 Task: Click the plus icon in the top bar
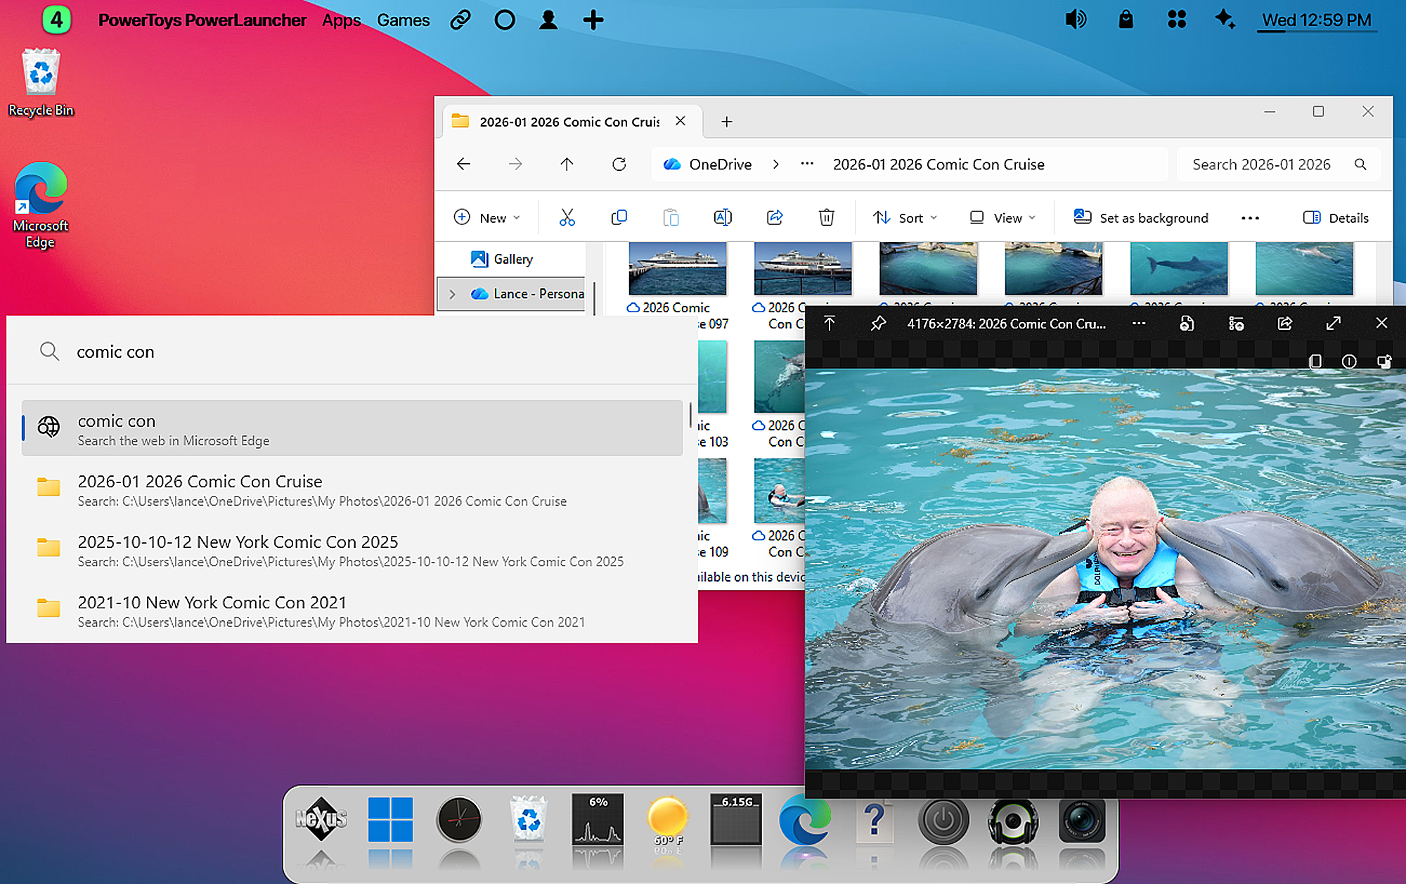pyautogui.click(x=593, y=20)
